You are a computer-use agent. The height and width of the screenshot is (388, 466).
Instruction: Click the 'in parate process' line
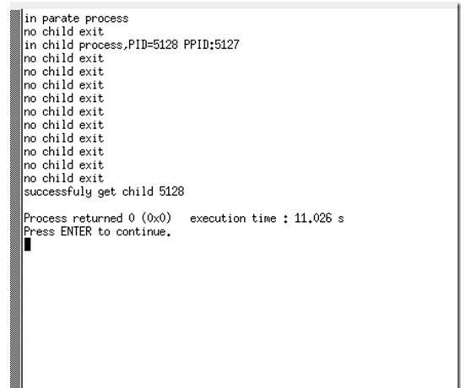pos(76,19)
